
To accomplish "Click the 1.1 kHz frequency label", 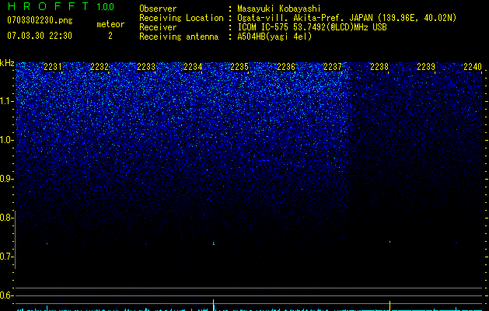I will point(7,101).
